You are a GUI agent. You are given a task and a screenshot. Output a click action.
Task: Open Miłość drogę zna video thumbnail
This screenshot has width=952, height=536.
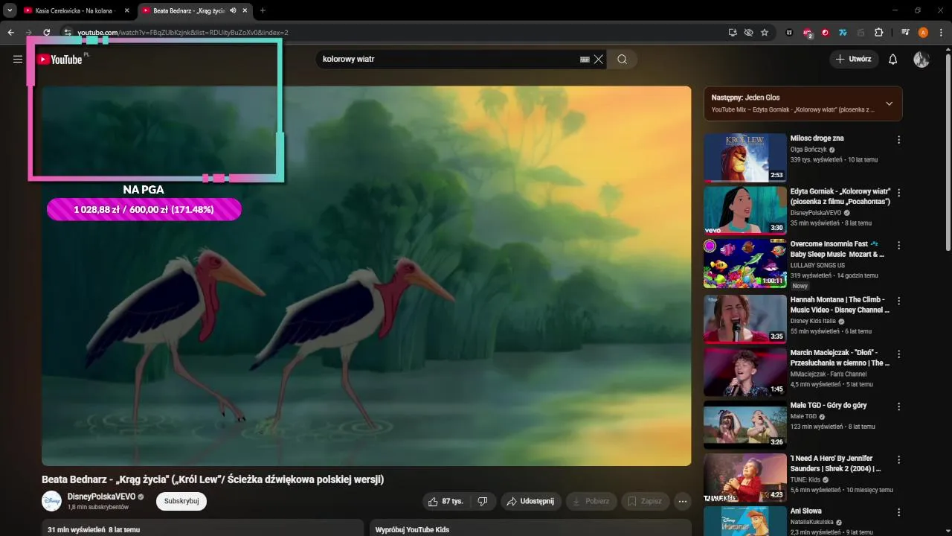(x=745, y=157)
